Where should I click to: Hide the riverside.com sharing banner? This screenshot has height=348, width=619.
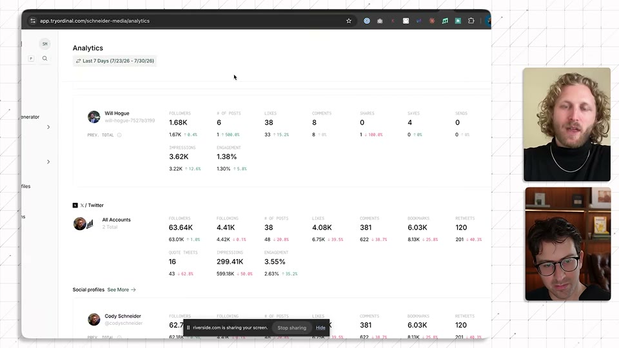tap(320, 328)
